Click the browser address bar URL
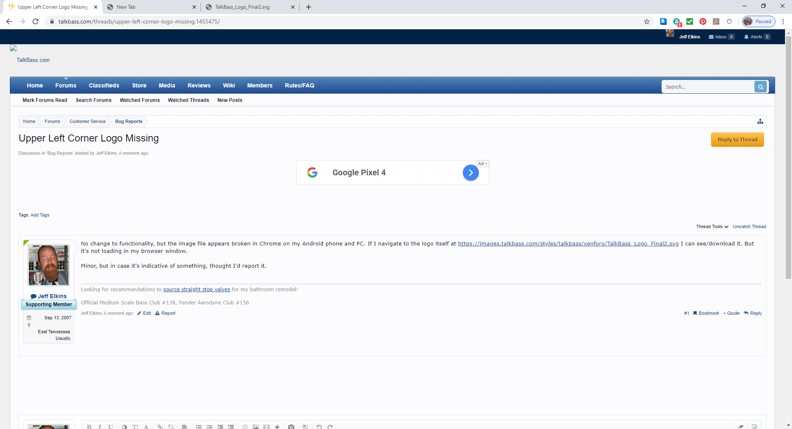Image resolution: width=792 pixels, height=429 pixels. (139, 21)
